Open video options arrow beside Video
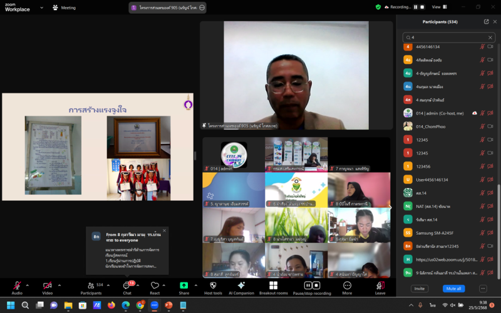The width and height of the screenshot is (501, 313). (x=59, y=285)
